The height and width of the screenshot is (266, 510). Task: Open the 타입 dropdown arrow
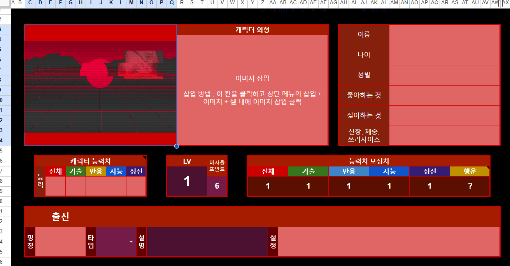pyautogui.click(x=131, y=242)
